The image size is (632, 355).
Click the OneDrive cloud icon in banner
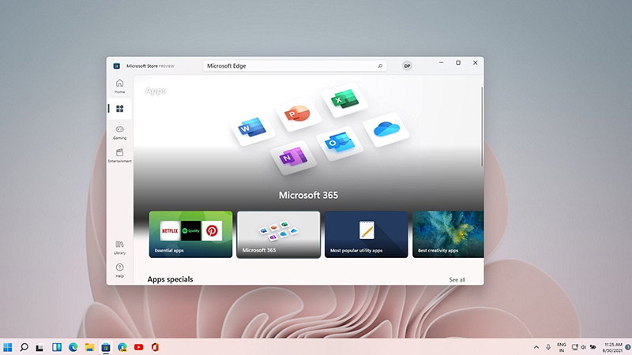coord(386,129)
